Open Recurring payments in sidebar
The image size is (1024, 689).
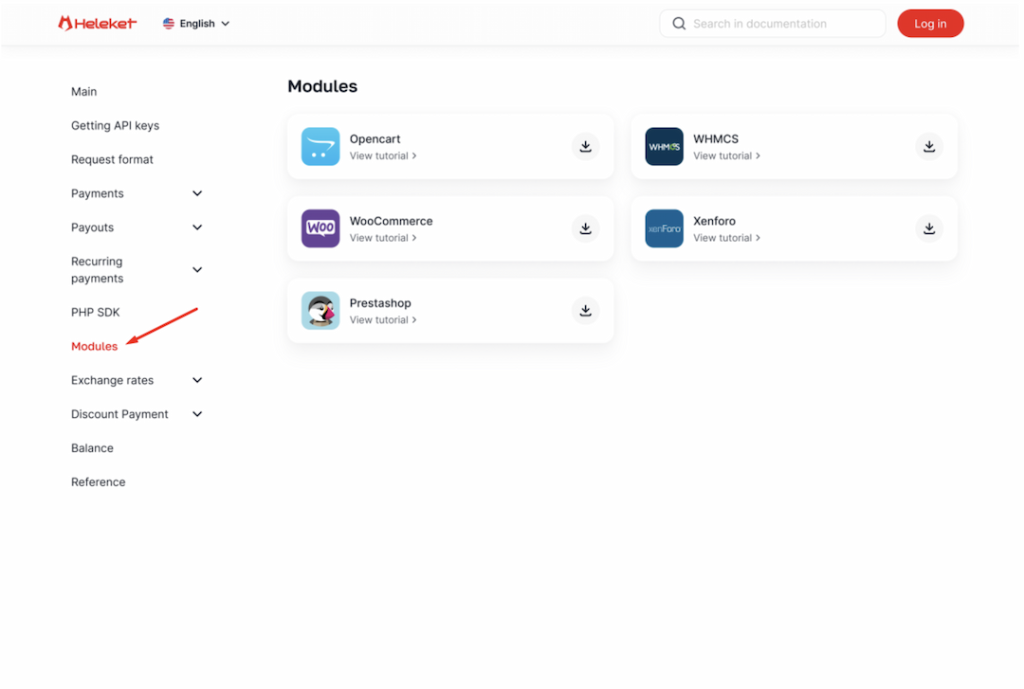coord(98,270)
